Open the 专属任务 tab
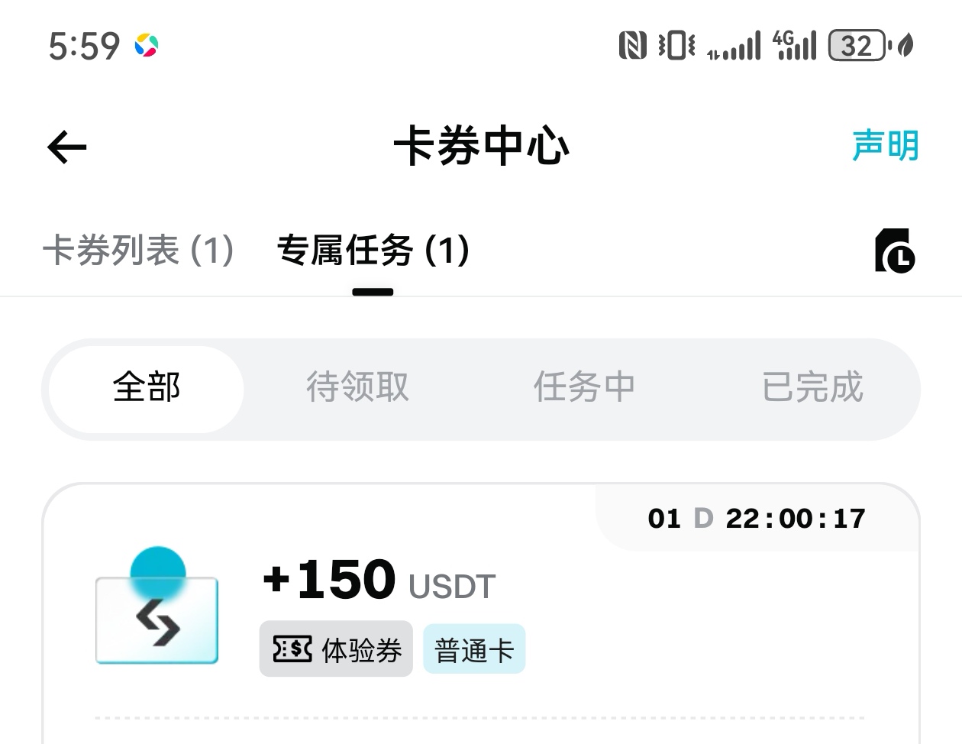This screenshot has height=744, width=962. 373,251
